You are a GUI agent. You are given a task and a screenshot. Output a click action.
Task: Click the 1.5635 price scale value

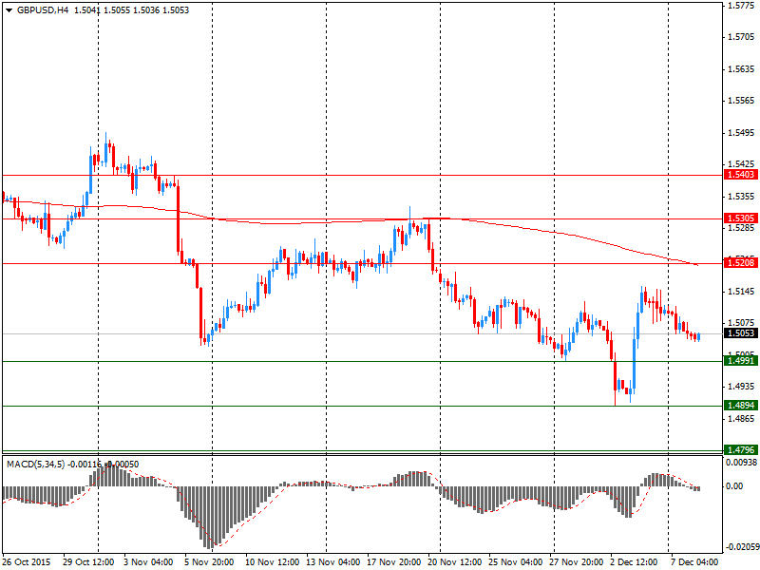tap(742, 68)
